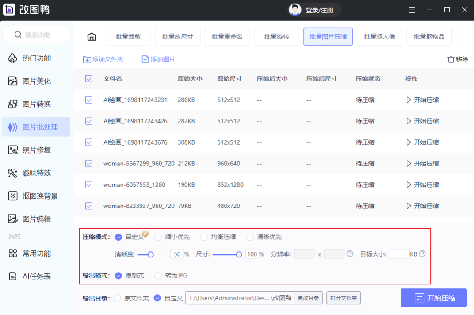
Task: Click the home icon in the toolbar
Action: coord(91,37)
